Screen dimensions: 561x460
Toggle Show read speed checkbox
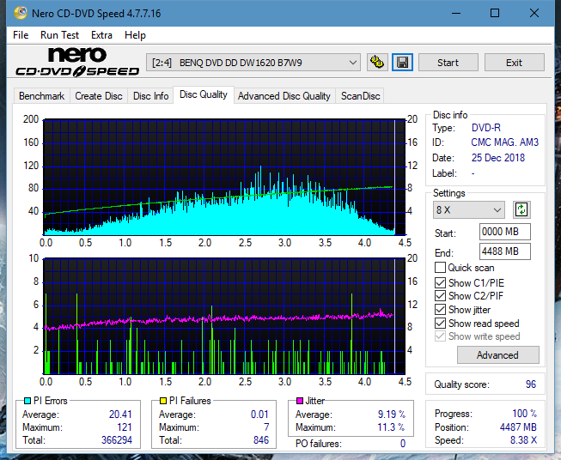coord(440,323)
